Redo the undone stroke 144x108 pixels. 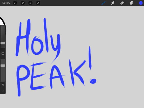click(x=3, y=91)
